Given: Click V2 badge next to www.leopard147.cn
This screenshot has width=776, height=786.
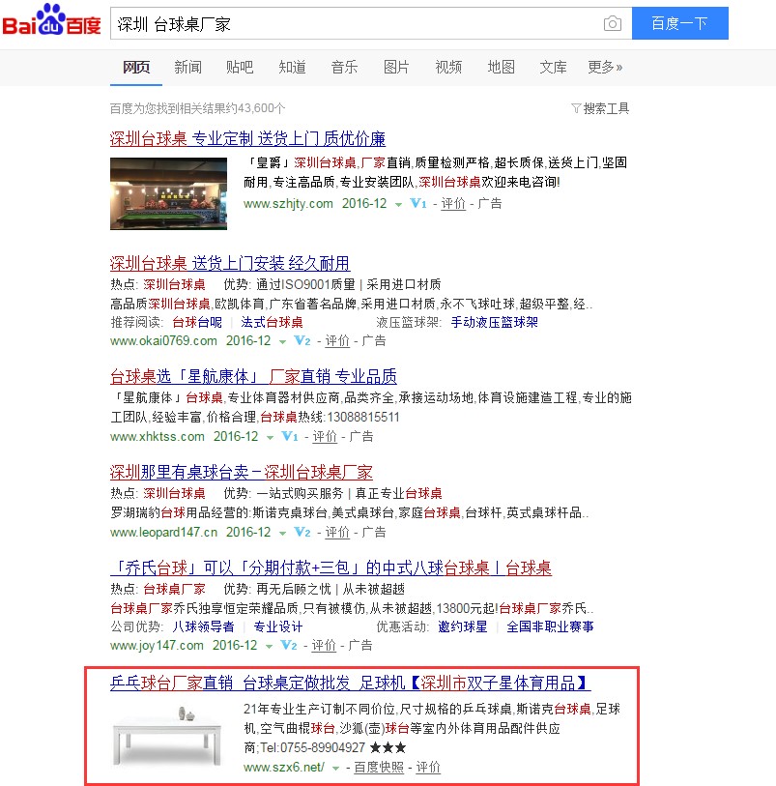Looking at the screenshot, I should click(302, 533).
